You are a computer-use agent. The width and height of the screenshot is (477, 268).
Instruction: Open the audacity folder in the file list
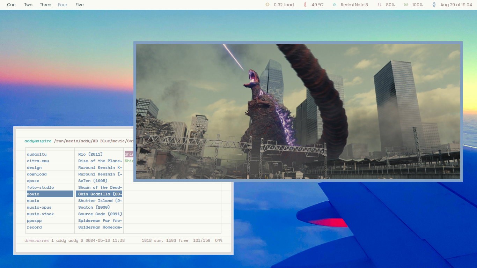coord(37,154)
